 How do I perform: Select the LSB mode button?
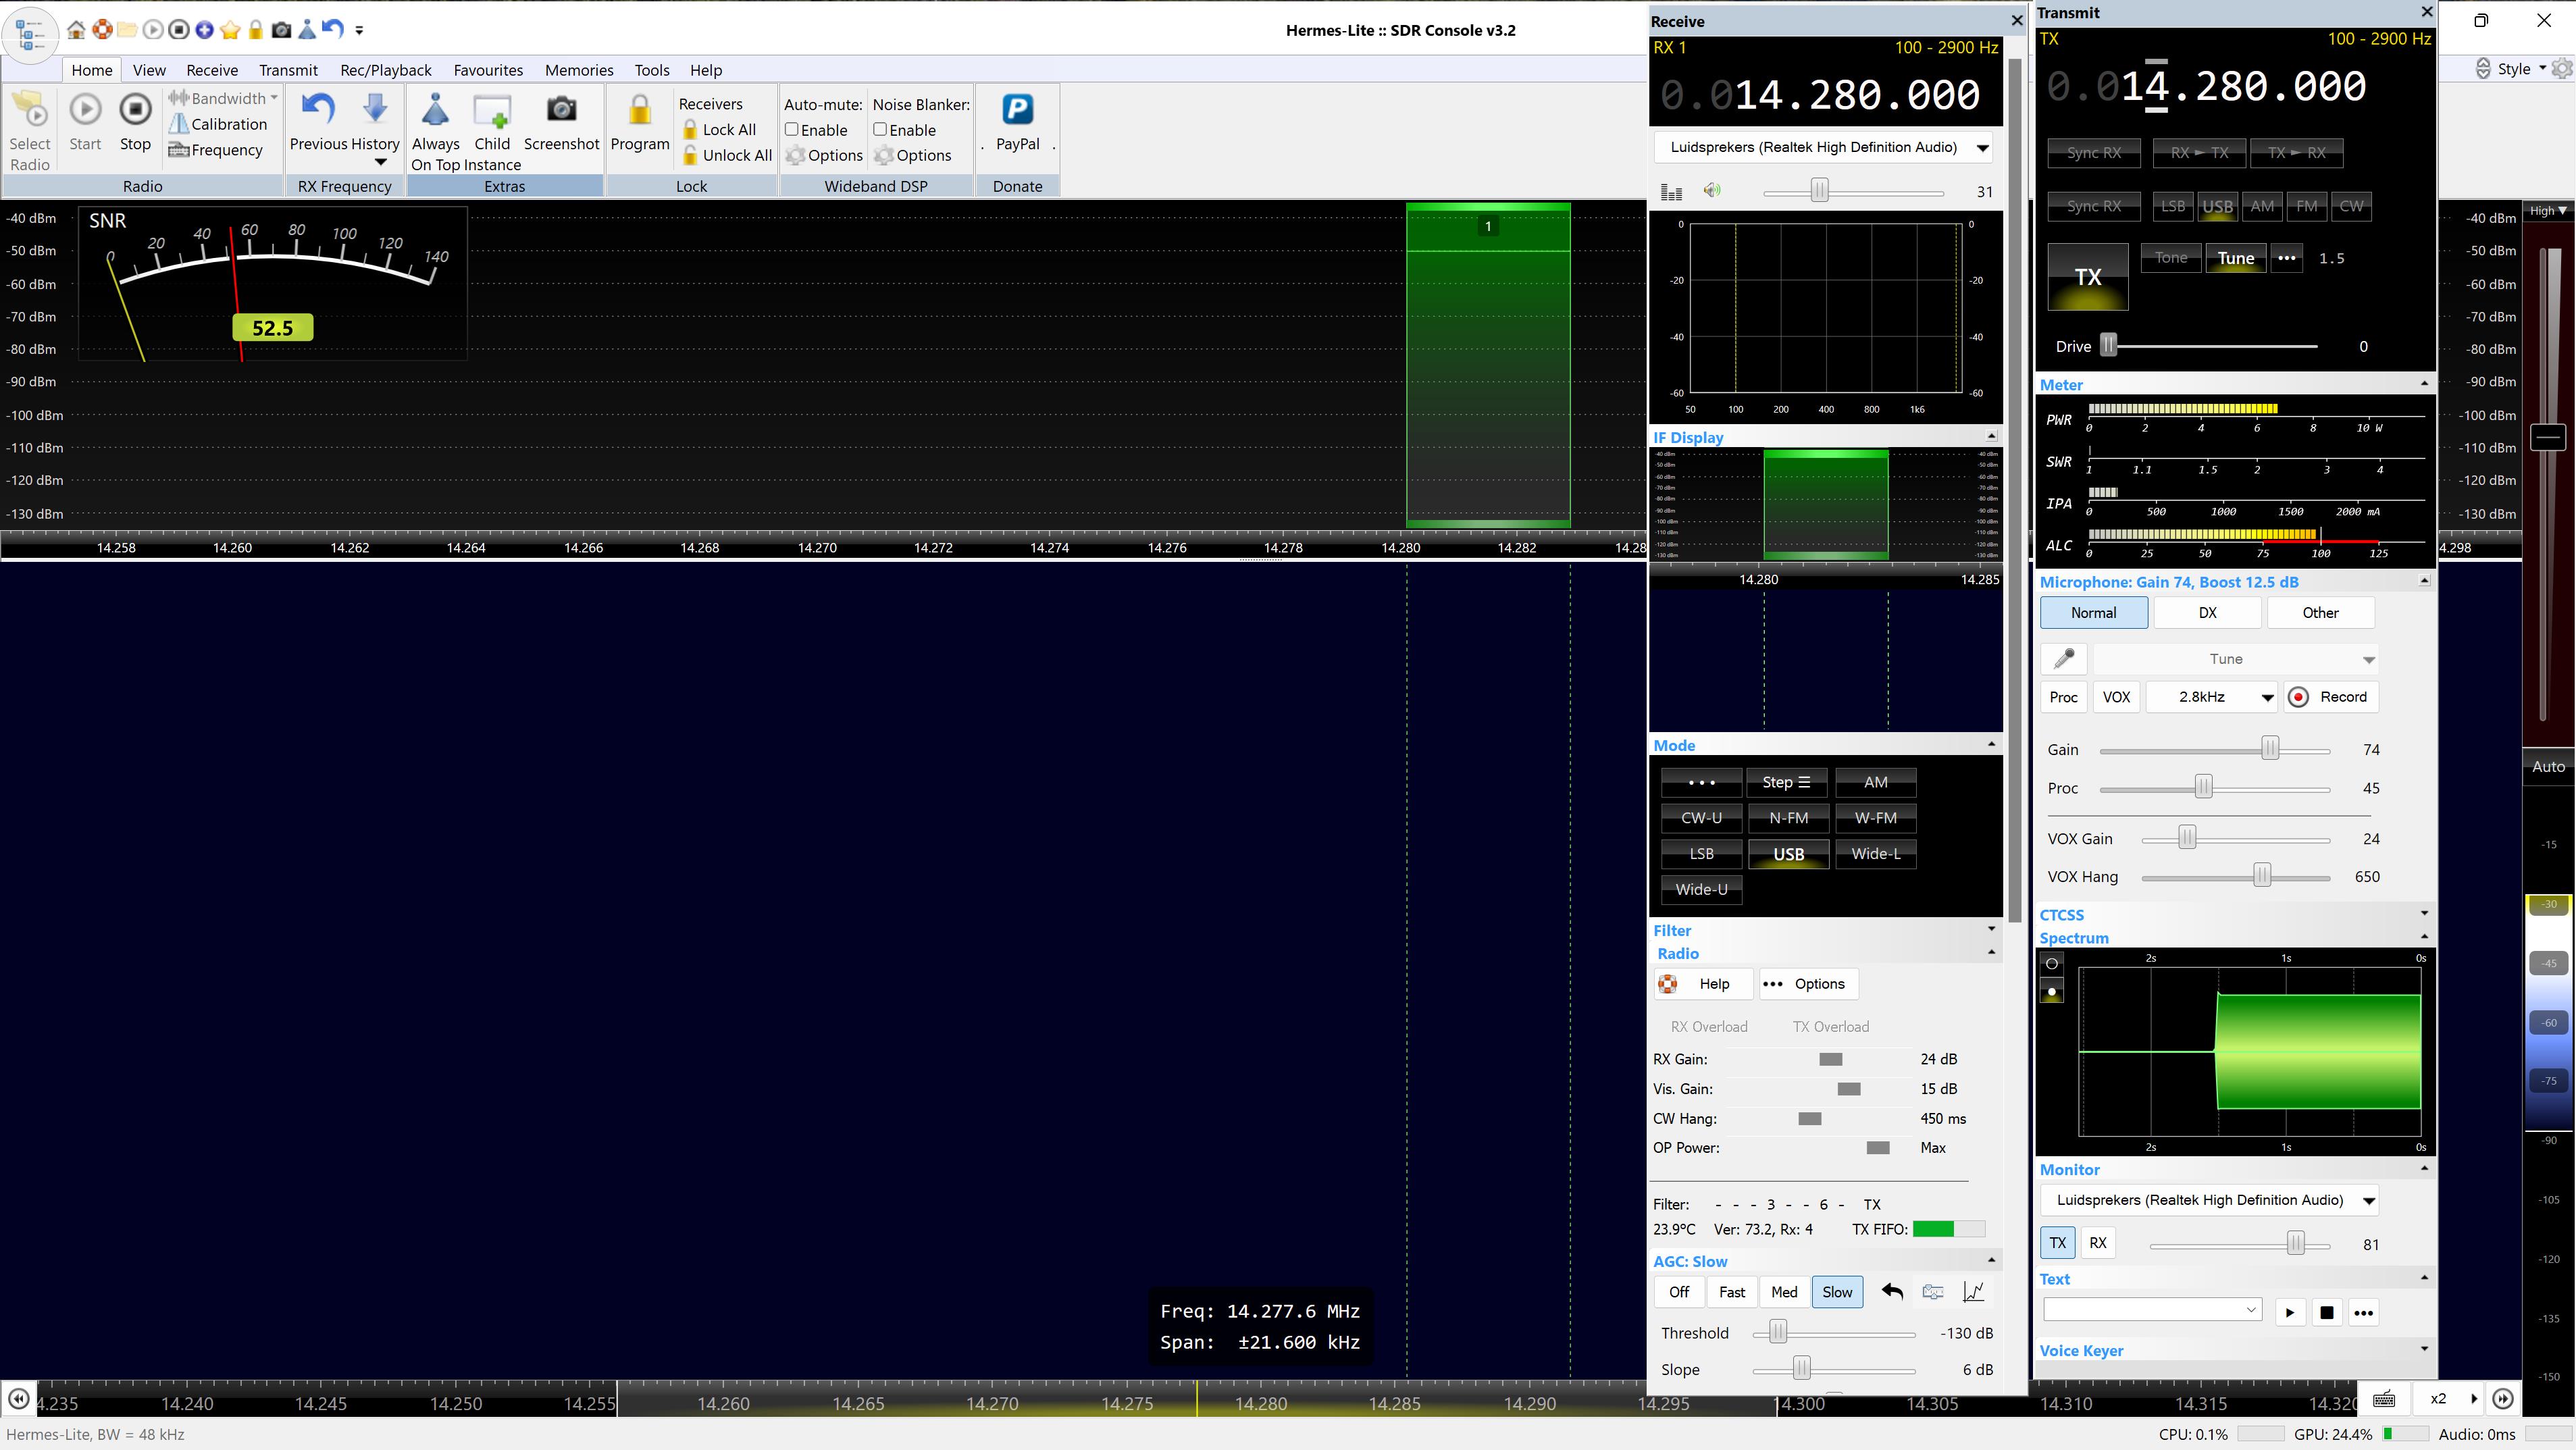[x=1701, y=854]
